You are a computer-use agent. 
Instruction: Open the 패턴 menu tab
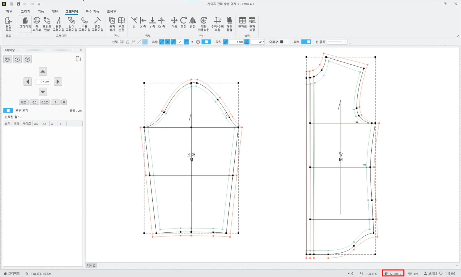point(55,11)
